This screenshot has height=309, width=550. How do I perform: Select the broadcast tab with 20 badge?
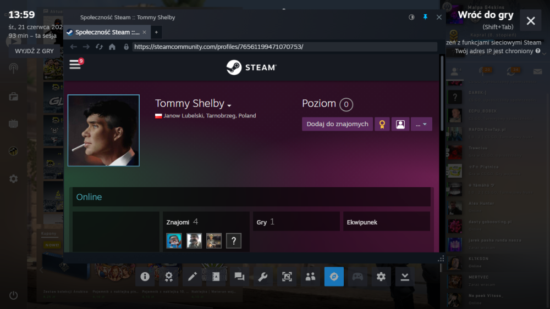pos(485,71)
